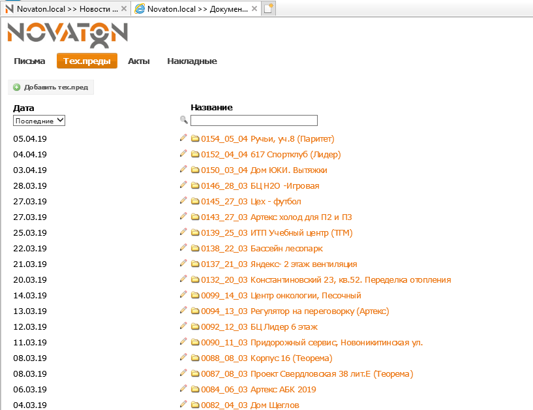
Task: Click the Название search input field
Action: (254, 120)
